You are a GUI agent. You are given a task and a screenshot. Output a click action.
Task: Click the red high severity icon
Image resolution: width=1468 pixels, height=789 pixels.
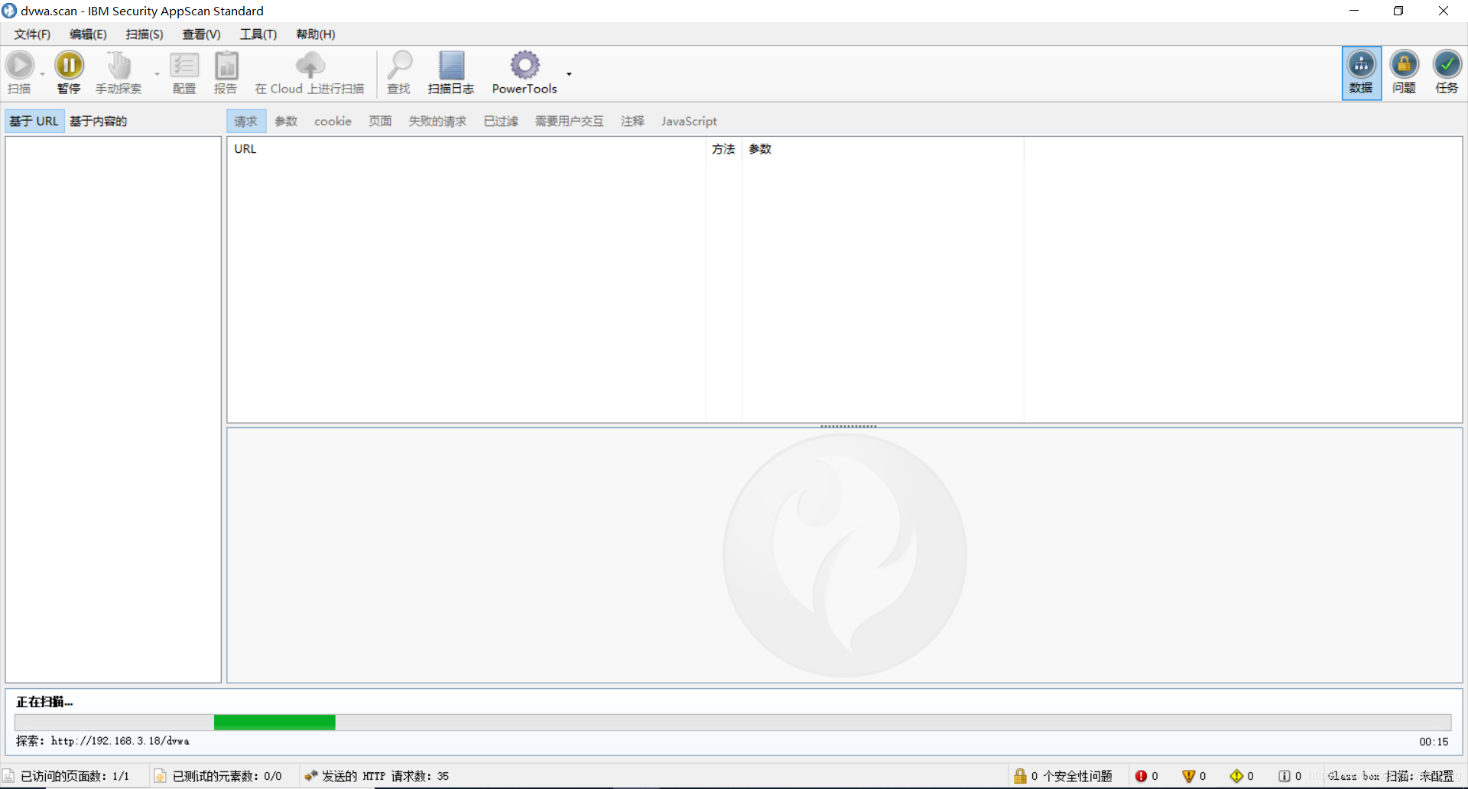point(1141,776)
